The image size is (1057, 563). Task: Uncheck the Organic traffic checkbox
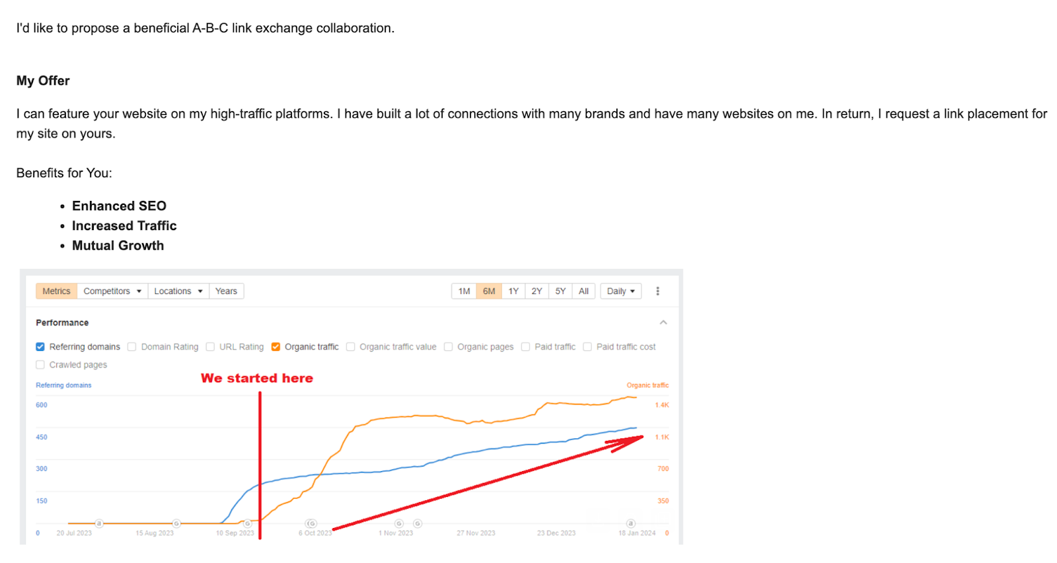coord(276,347)
